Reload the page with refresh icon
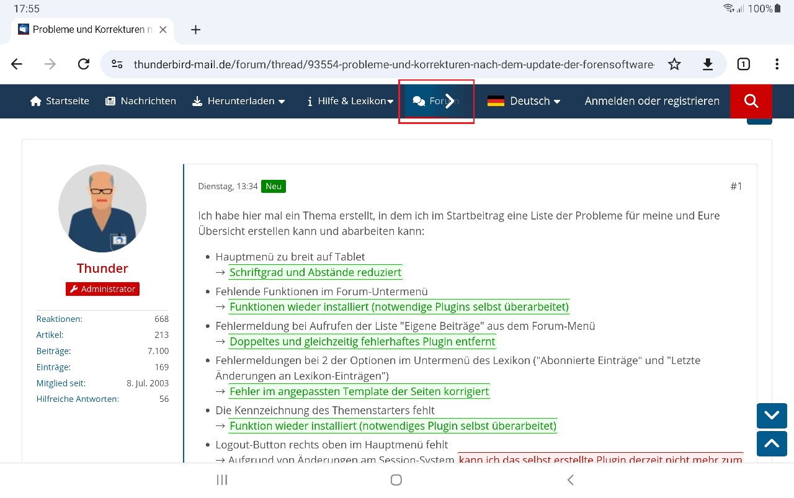This screenshot has height=498, width=794. pyautogui.click(x=84, y=64)
